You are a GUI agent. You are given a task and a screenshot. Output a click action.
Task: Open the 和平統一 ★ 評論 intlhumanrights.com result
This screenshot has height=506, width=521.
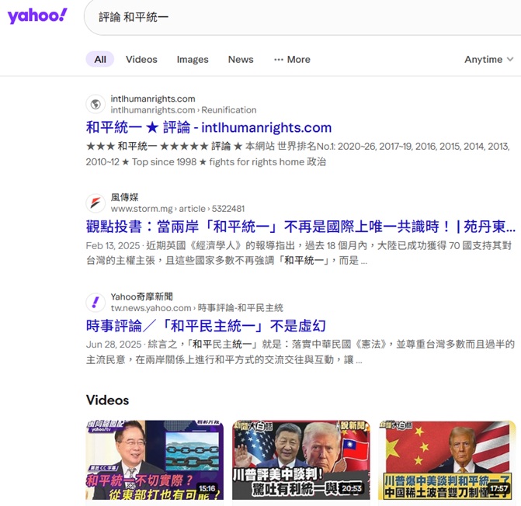[x=209, y=128]
